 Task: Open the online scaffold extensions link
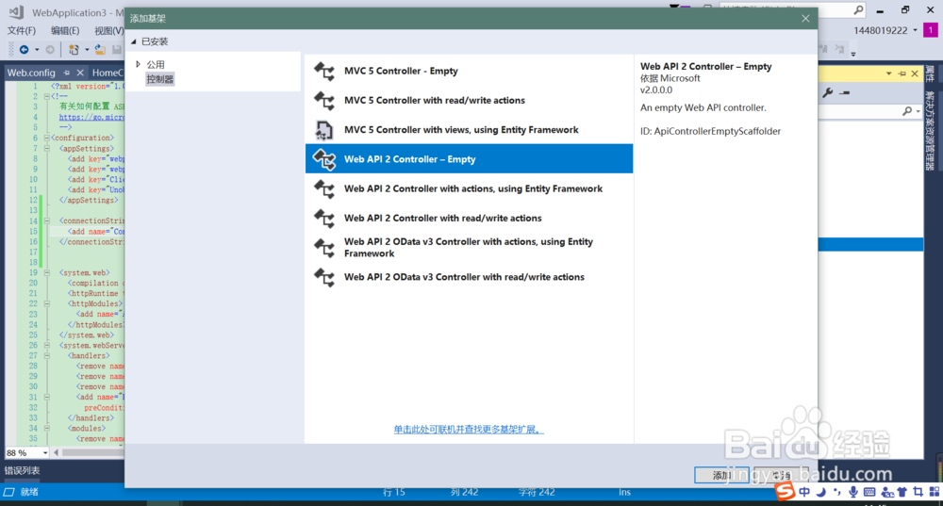pyautogui.click(x=469, y=429)
